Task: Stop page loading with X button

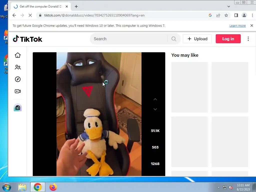Action: point(30,15)
